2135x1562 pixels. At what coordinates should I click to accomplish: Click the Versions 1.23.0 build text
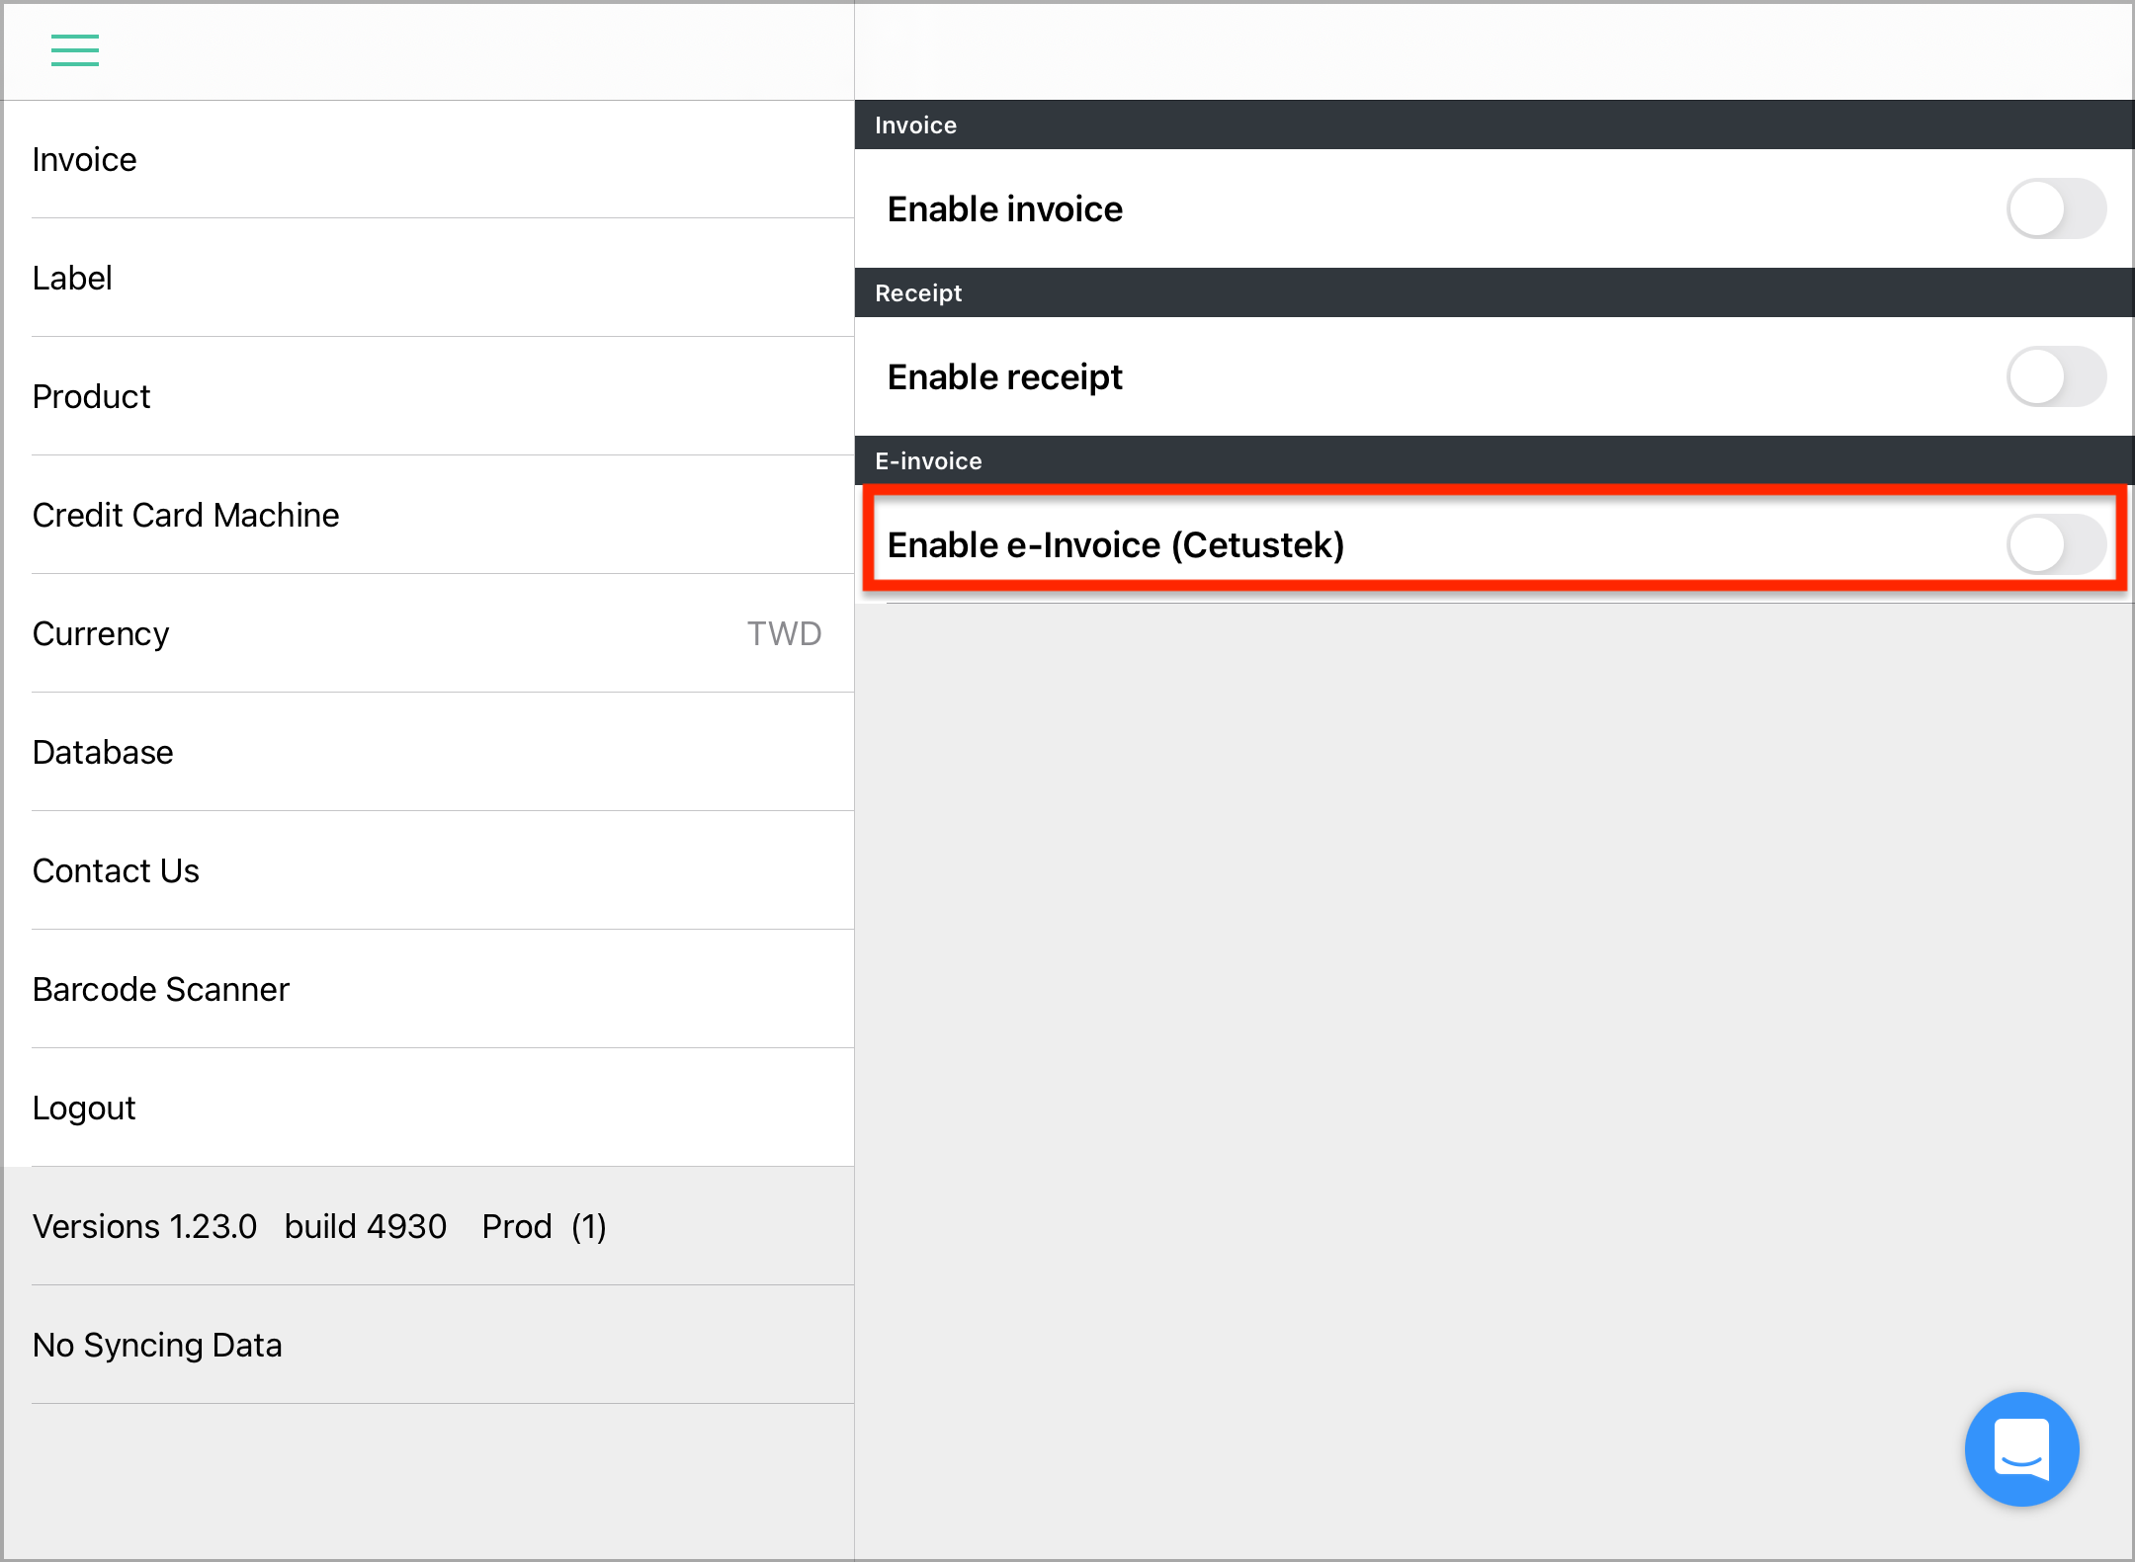click(x=319, y=1226)
